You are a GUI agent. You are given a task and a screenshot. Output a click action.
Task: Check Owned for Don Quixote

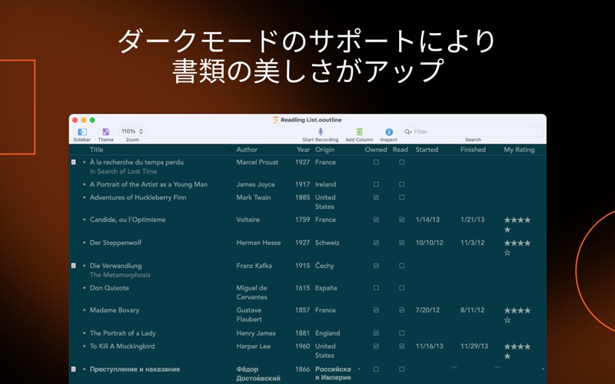click(376, 288)
